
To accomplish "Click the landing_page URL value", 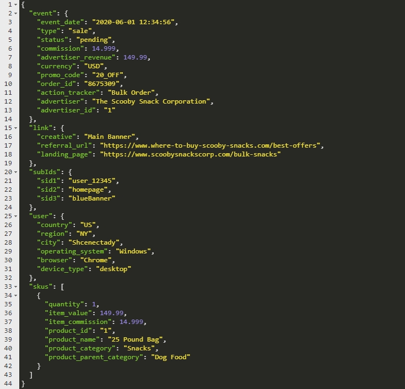I will pos(190,154).
